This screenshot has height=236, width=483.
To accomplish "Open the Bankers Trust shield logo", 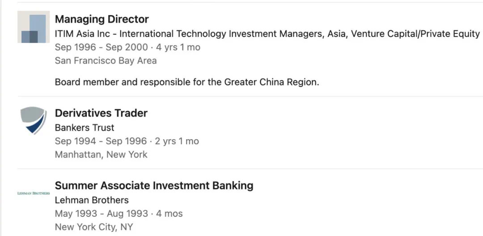I will click(x=34, y=120).
